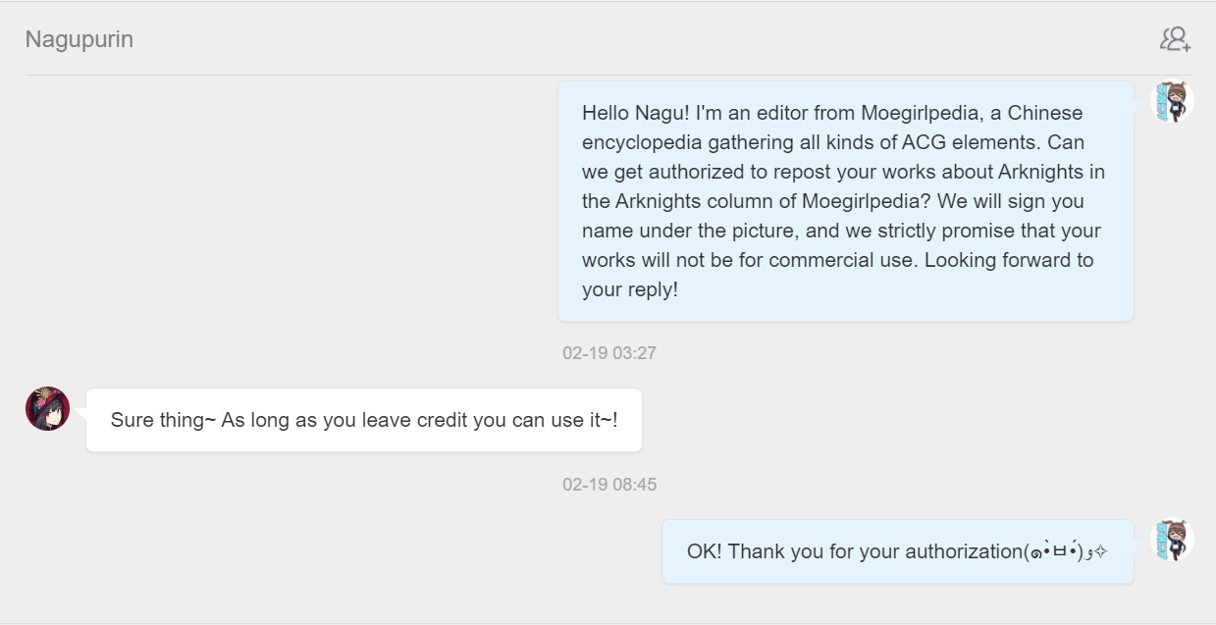The width and height of the screenshot is (1216, 625).
Task: Click the 02-19 08:45 timestamp
Action: click(608, 485)
